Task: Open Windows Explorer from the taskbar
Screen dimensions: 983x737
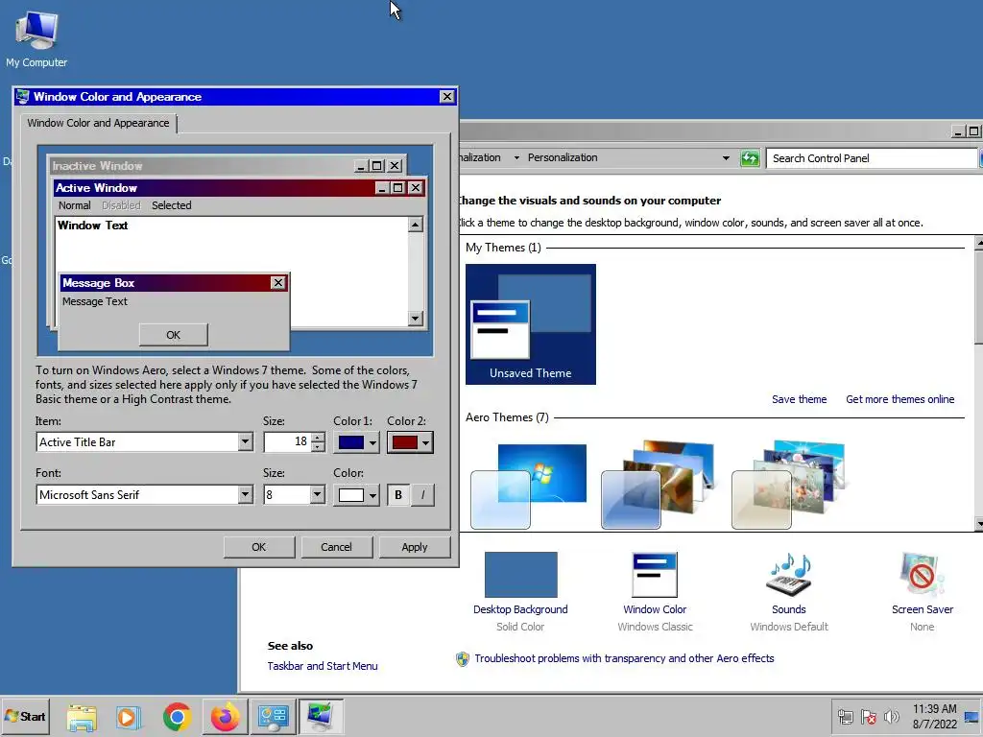Action: [82, 717]
